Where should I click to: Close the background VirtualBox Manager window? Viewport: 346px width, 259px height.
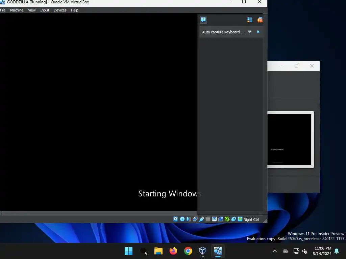[312, 66]
